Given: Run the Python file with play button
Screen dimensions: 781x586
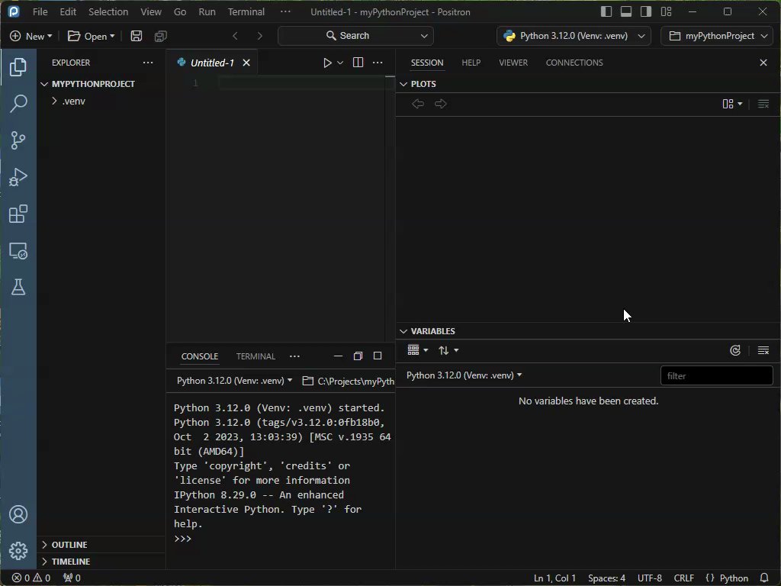Looking at the screenshot, I should [x=327, y=63].
